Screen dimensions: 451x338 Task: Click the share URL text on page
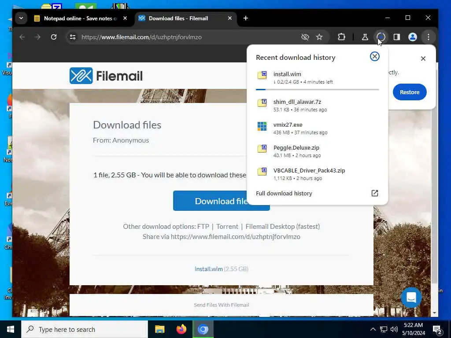[x=235, y=236]
